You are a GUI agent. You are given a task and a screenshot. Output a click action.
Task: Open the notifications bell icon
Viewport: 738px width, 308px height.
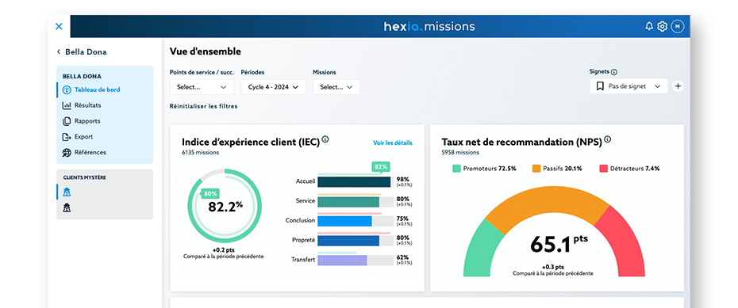coord(649,26)
